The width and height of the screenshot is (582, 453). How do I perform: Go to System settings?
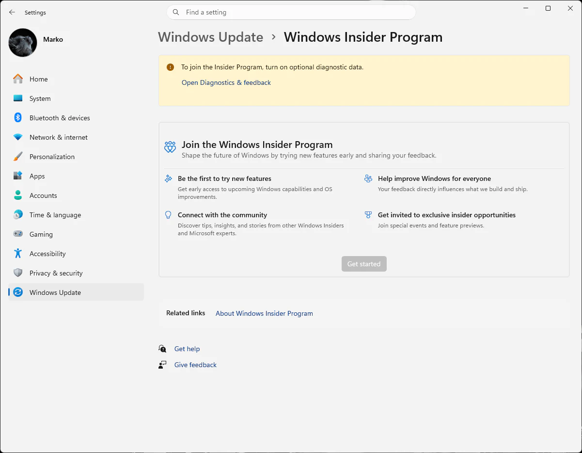(x=76, y=98)
